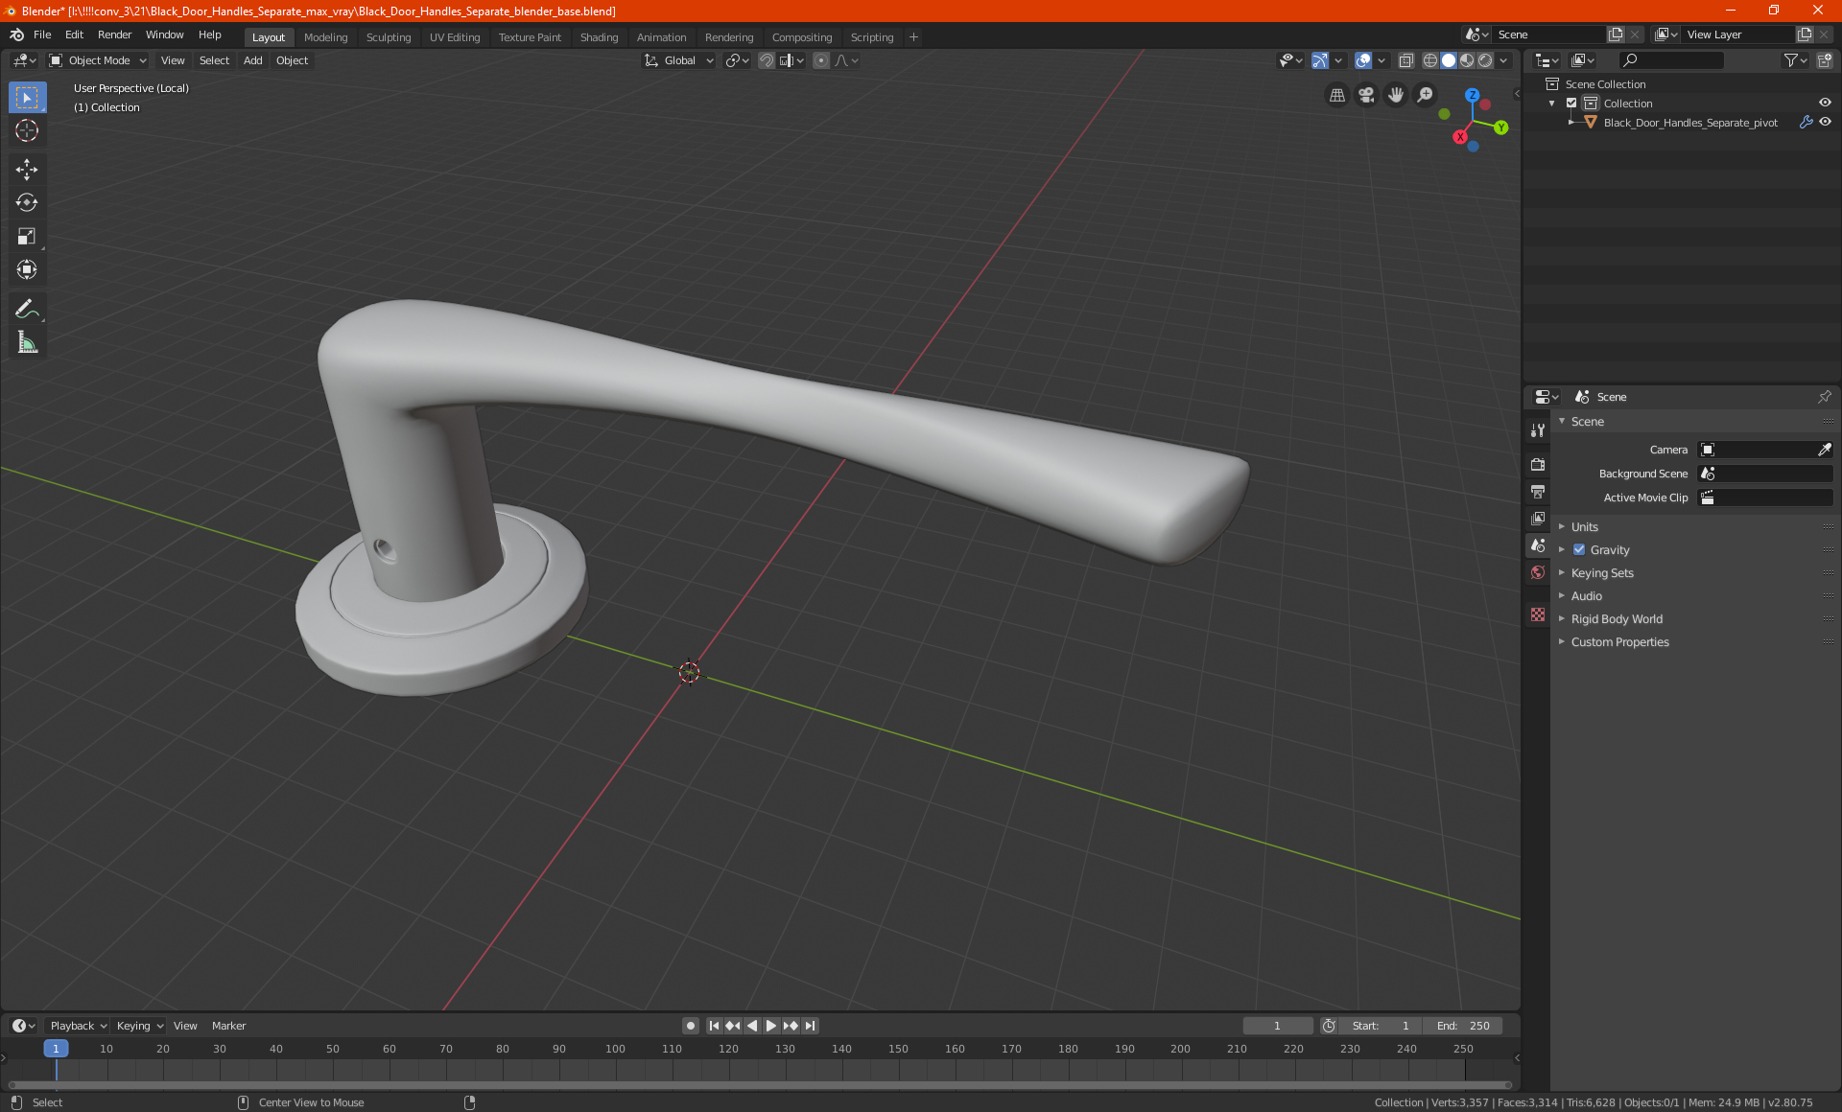Select the Transform tool

[27, 269]
